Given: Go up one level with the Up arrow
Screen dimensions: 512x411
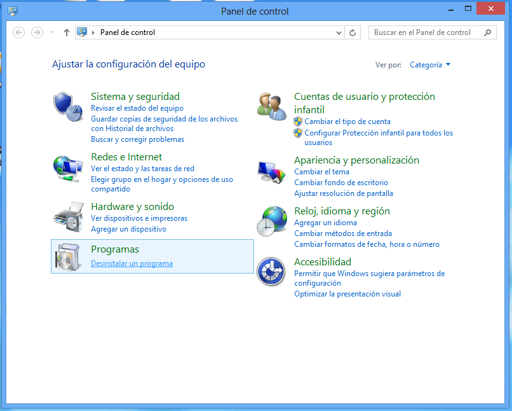Looking at the screenshot, I should (67, 32).
